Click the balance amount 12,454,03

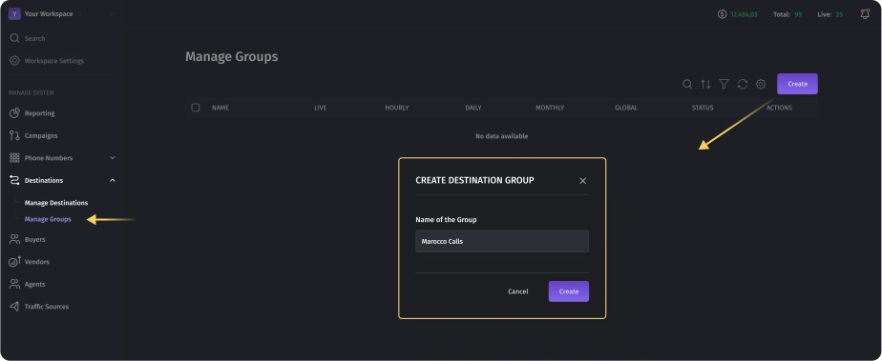pos(745,14)
